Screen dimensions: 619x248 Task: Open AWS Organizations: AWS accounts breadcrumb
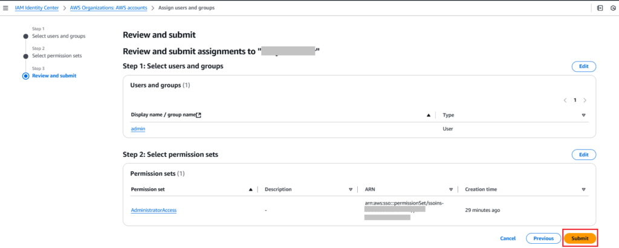109,8
